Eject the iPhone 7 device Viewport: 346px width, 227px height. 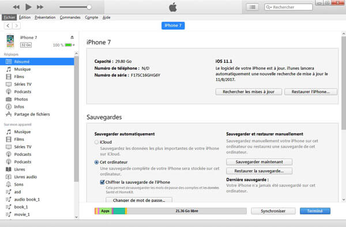pyautogui.click(x=72, y=37)
